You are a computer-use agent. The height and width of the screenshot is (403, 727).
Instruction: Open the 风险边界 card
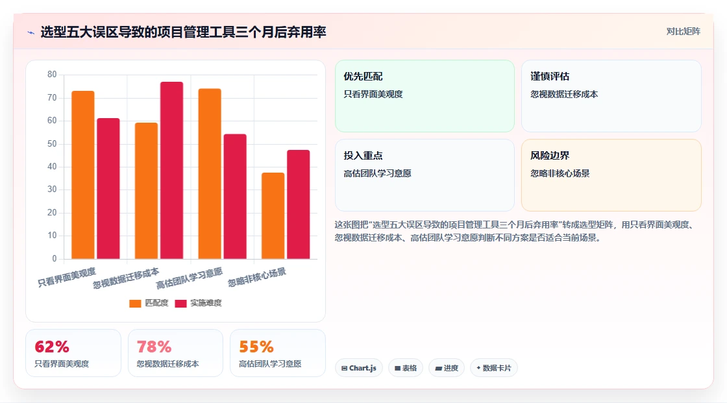click(x=611, y=175)
